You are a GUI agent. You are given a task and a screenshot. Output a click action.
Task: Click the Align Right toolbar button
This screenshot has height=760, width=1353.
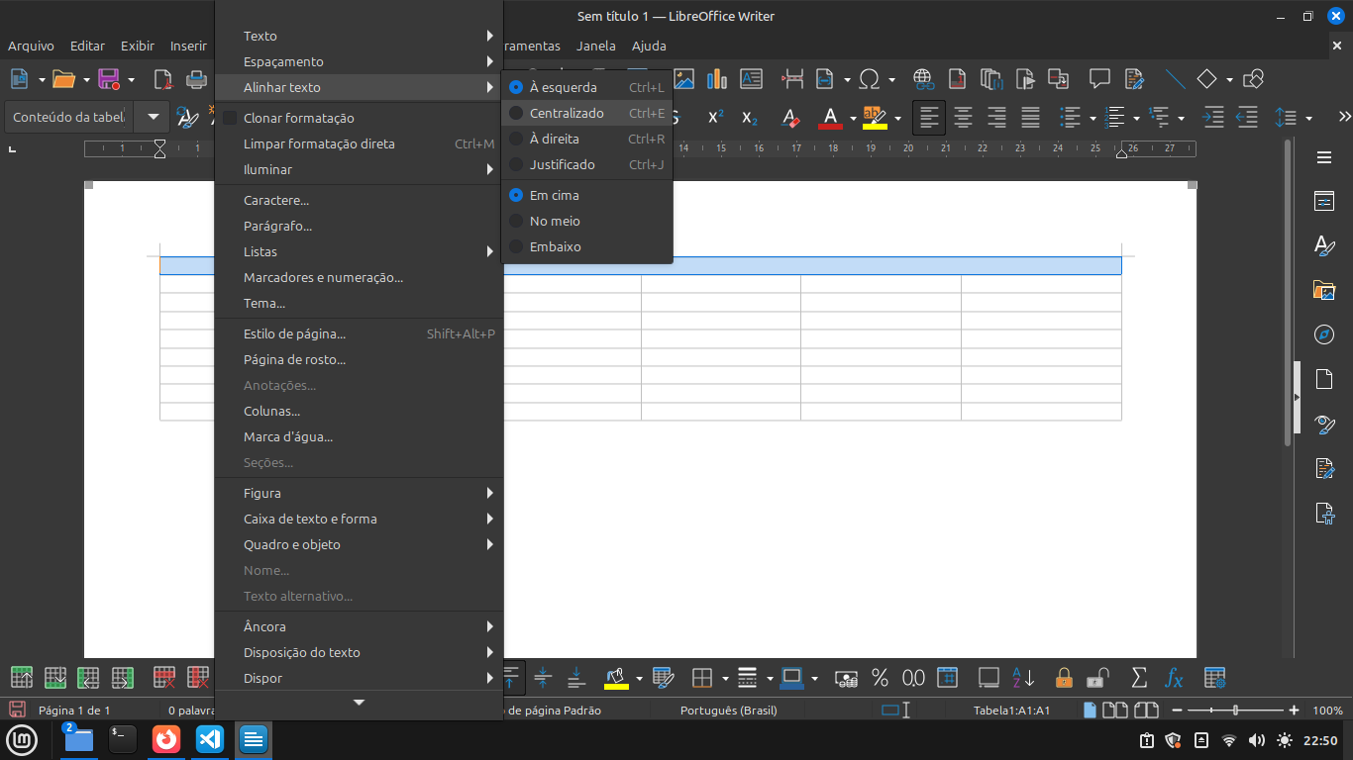[996, 118]
